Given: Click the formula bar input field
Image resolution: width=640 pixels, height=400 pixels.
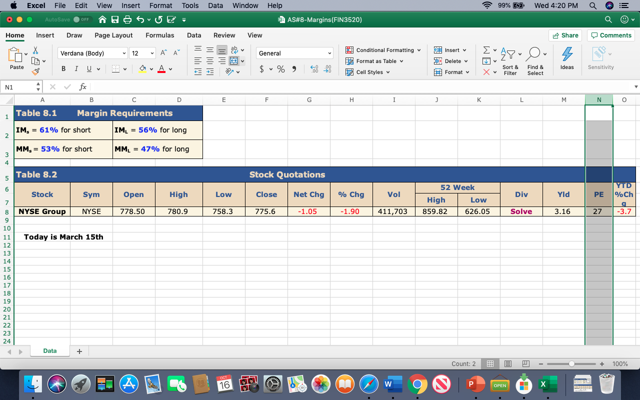Looking at the screenshot, I should pyautogui.click(x=360, y=87).
